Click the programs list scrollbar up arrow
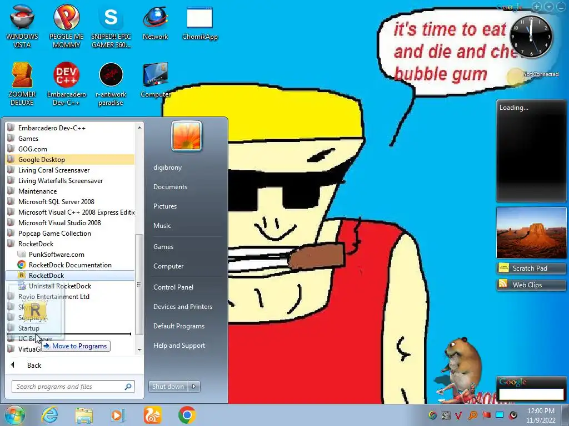The image size is (569, 426). pos(139,127)
